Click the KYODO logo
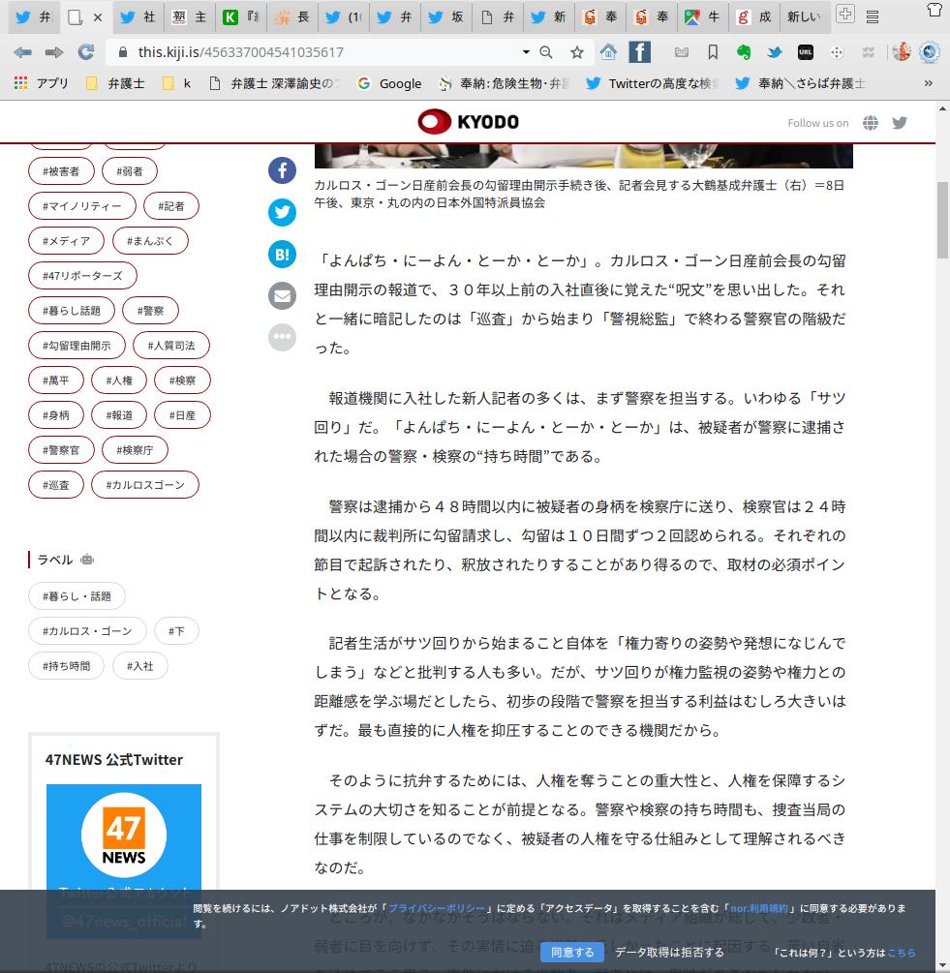This screenshot has width=950, height=973. point(469,122)
